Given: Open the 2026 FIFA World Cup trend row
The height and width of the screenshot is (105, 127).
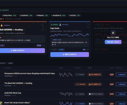Looking at the screenshot, I should coord(13,93).
